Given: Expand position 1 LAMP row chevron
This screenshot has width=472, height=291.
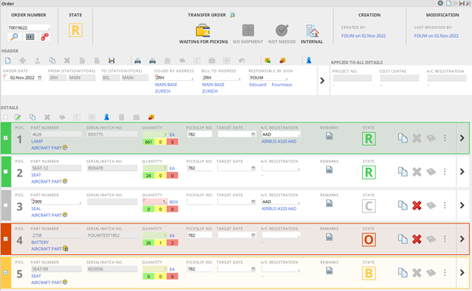Looking at the screenshot, I should point(462,138).
